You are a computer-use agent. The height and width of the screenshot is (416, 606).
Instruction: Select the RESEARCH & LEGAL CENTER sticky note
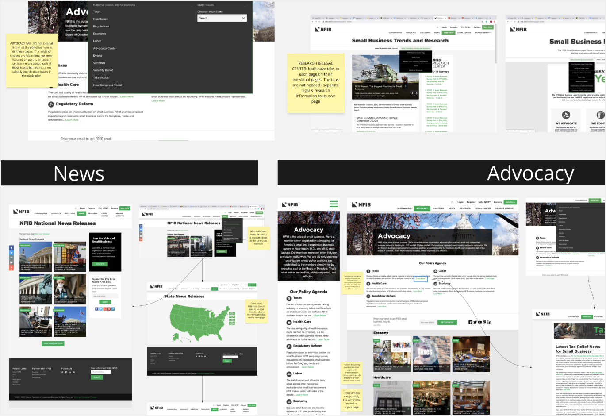coord(315,82)
